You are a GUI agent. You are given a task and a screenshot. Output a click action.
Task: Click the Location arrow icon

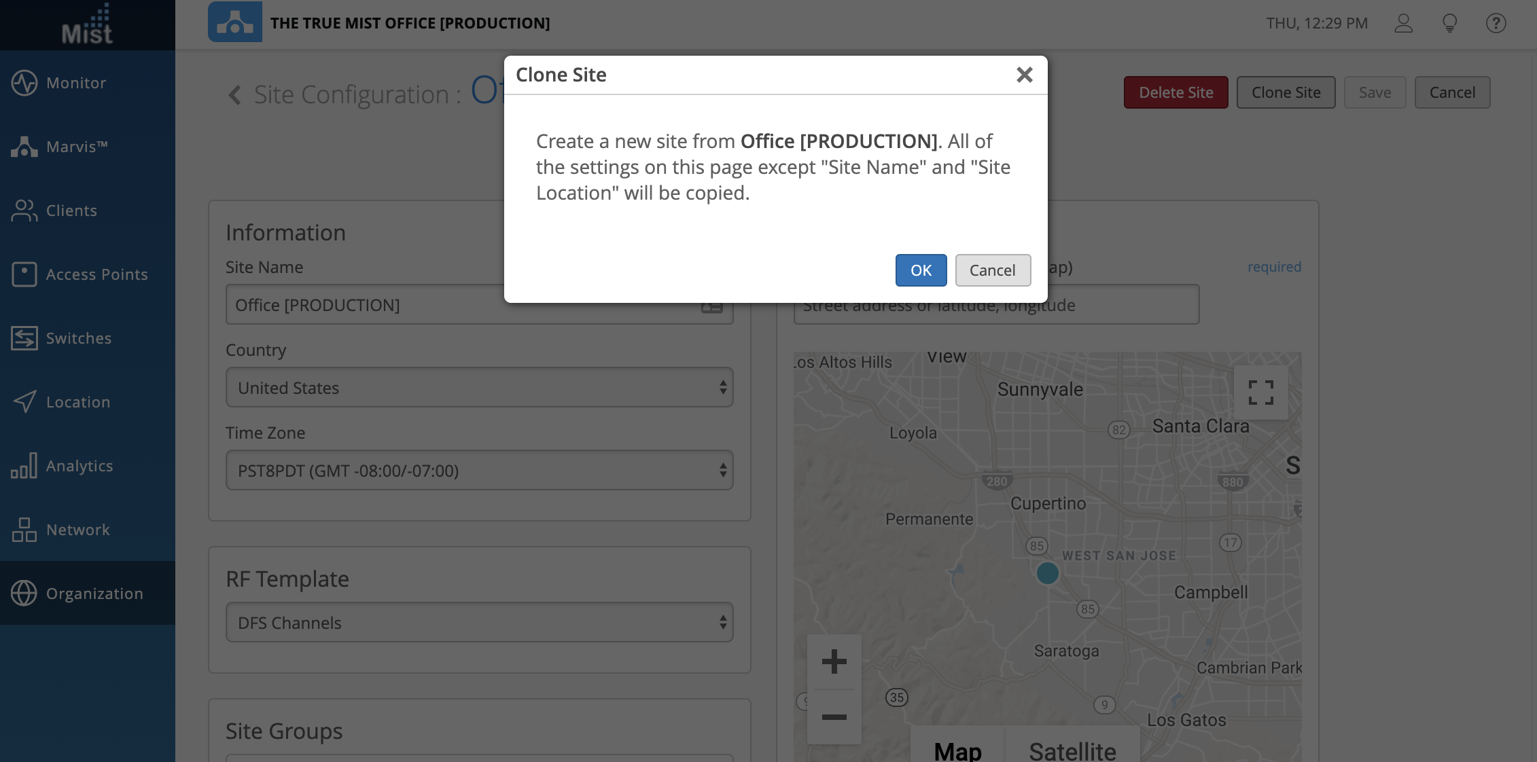point(24,402)
